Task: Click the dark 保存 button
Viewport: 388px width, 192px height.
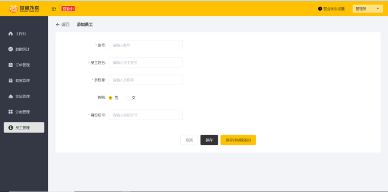Action: [209, 140]
